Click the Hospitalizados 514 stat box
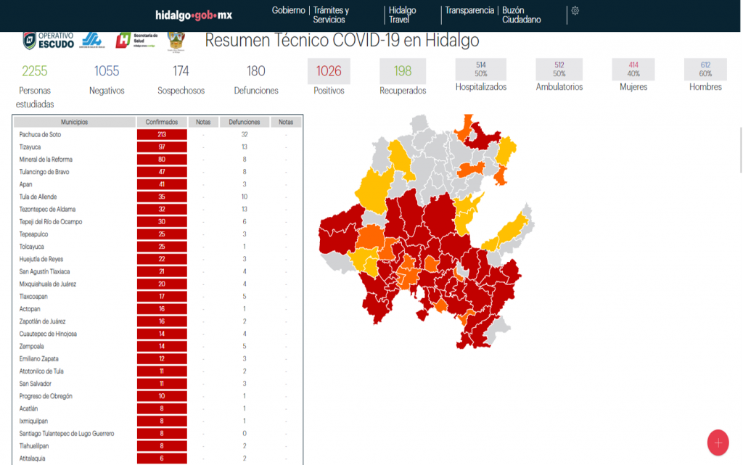The width and height of the screenshot is (743, 465). tap(480, 70)
